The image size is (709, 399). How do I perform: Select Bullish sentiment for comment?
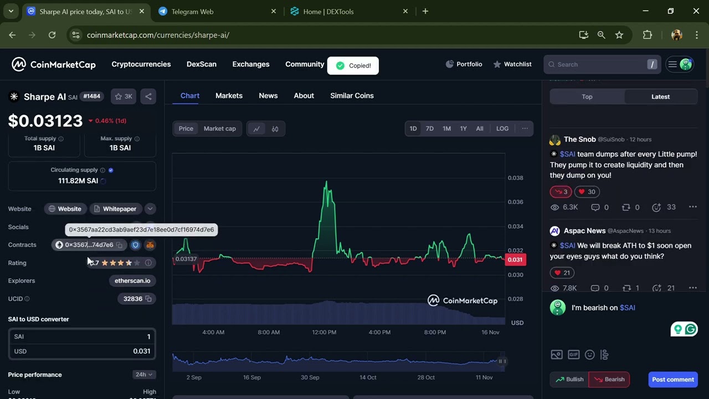click(x=569, y=380)
